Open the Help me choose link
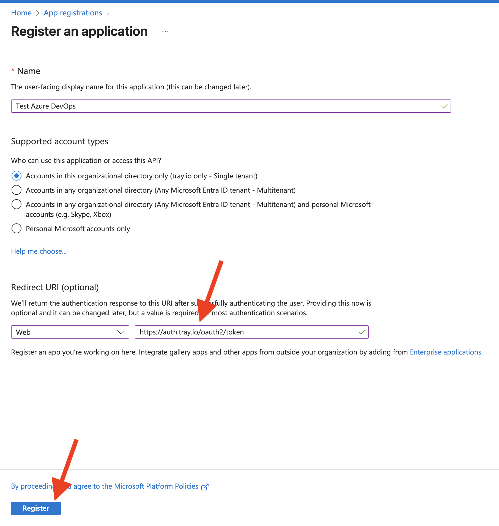 coord(39,251)
